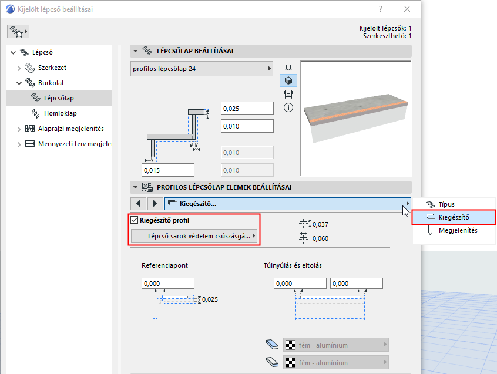The width and height of the screenshot is (497, 374).
Task: Open first fém - alumínium material dropdown
Action: [335, 345]
